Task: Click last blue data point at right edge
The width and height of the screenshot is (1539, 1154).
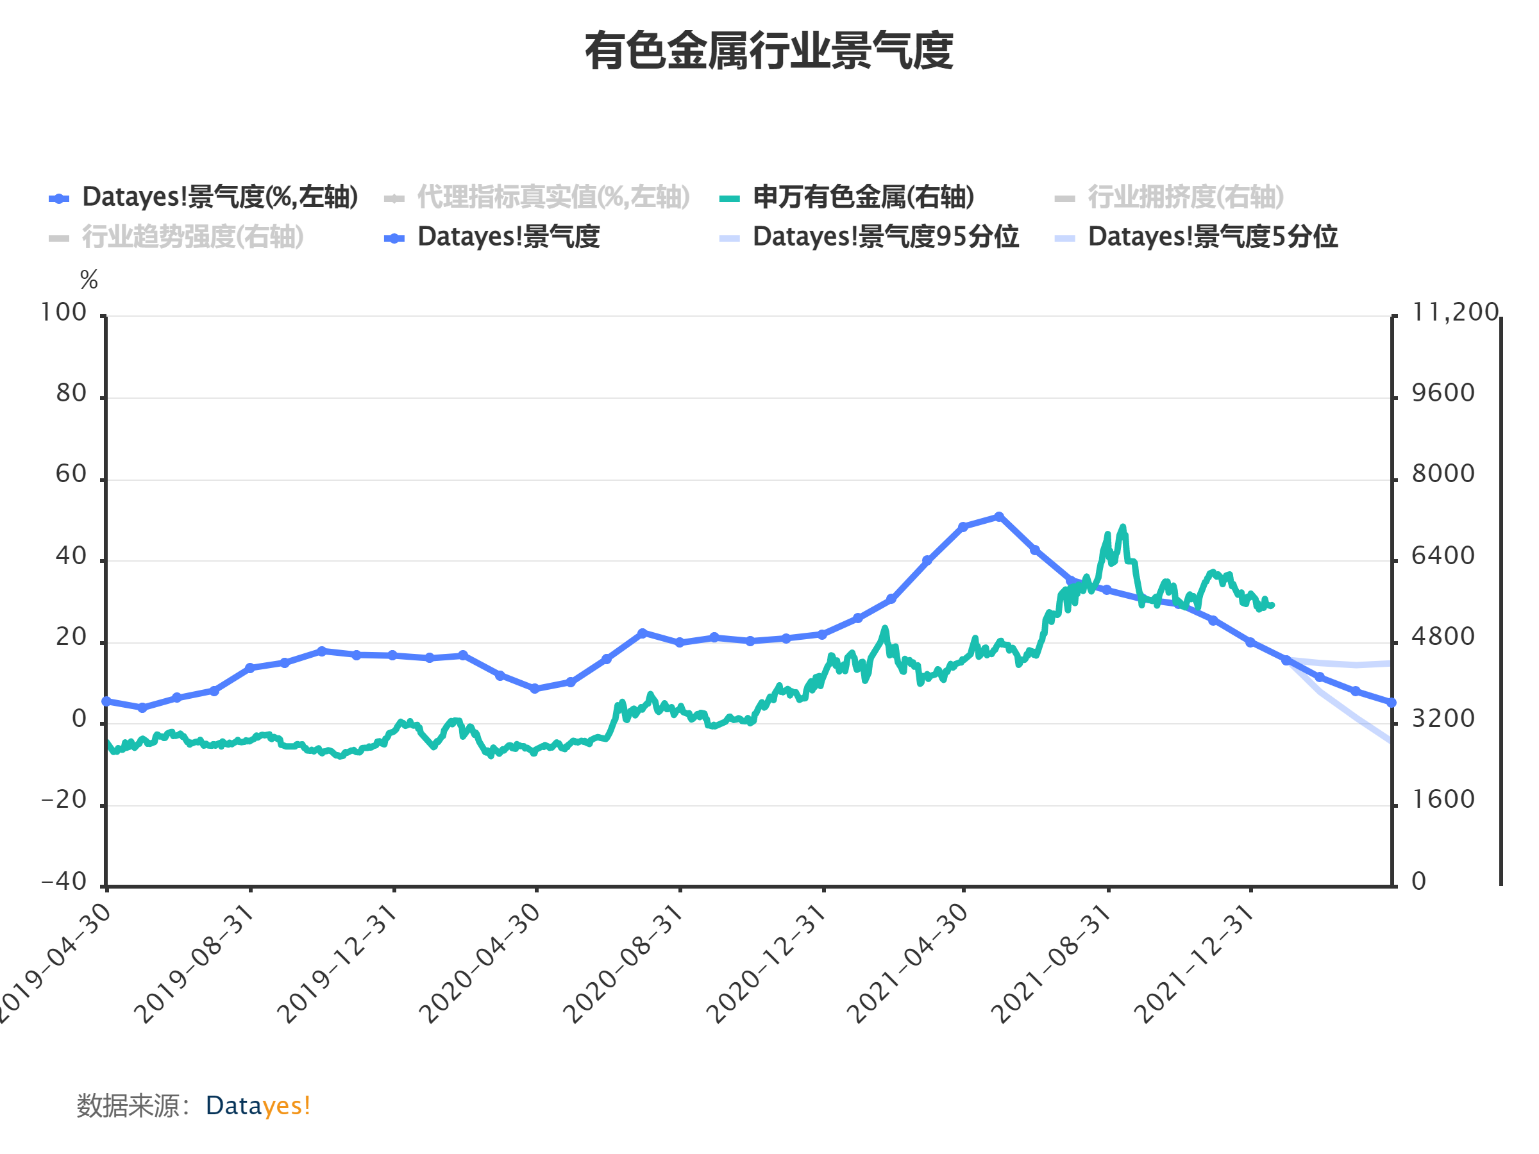Action: pyautogui.click(x=1392, y=703)
